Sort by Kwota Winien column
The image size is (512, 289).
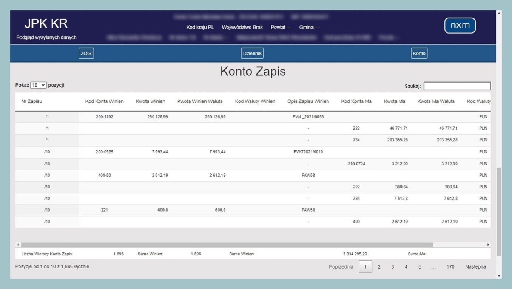click(150, 102)
